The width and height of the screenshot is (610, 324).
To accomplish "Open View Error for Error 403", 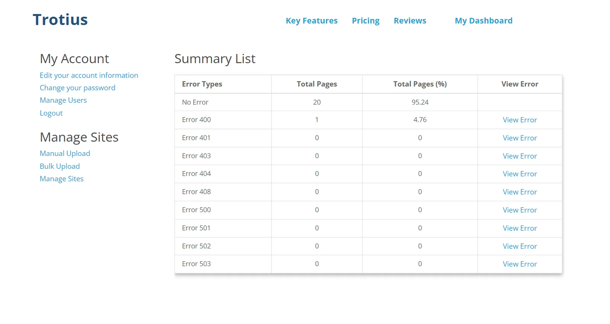I will point(519,156).
